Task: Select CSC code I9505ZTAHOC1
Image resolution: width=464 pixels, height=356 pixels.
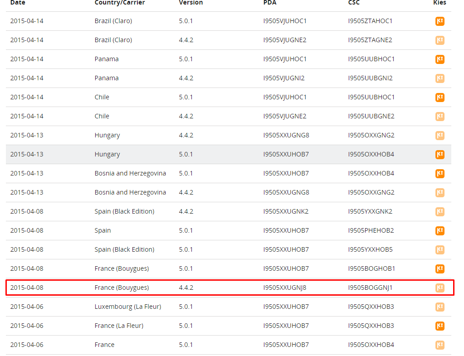Action: click(370, 21)
